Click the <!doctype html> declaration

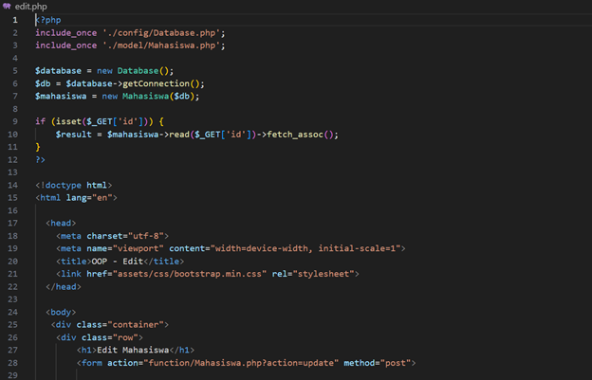[x=74, y=185]
